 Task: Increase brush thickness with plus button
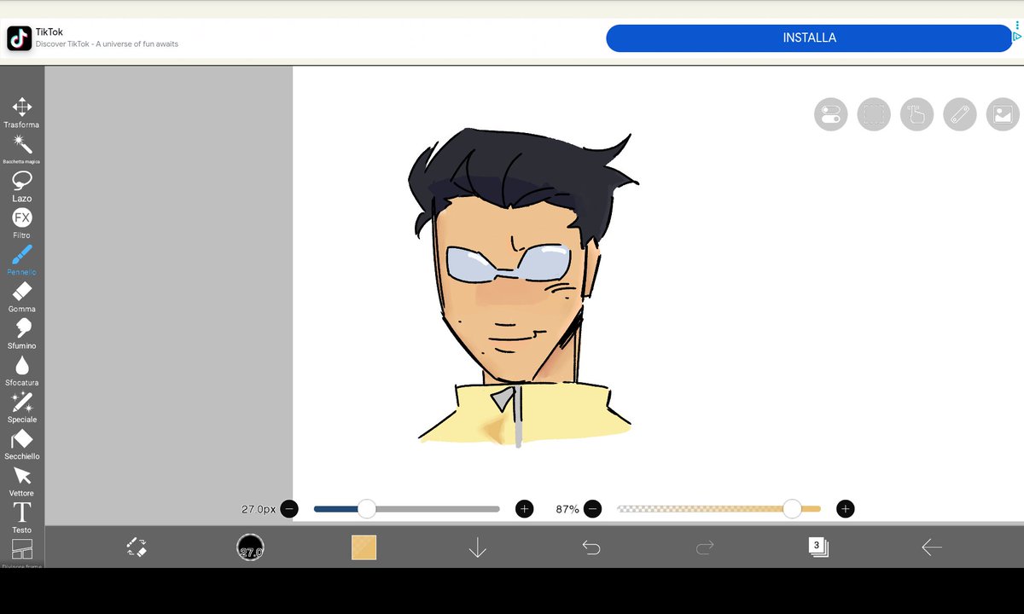[x=525, y=509]
